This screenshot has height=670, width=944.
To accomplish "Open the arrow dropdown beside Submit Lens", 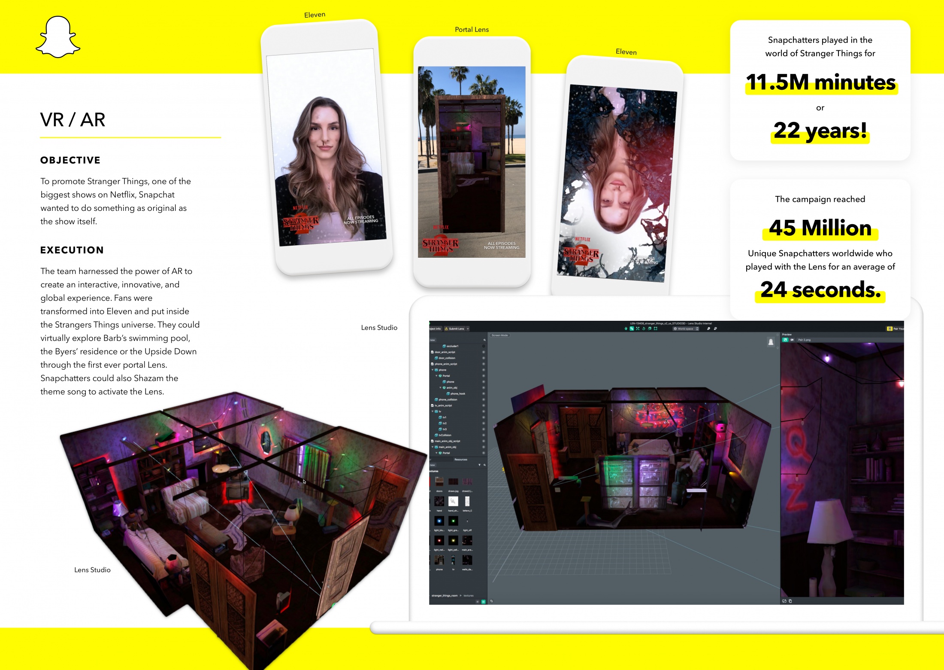I will 468,329.
